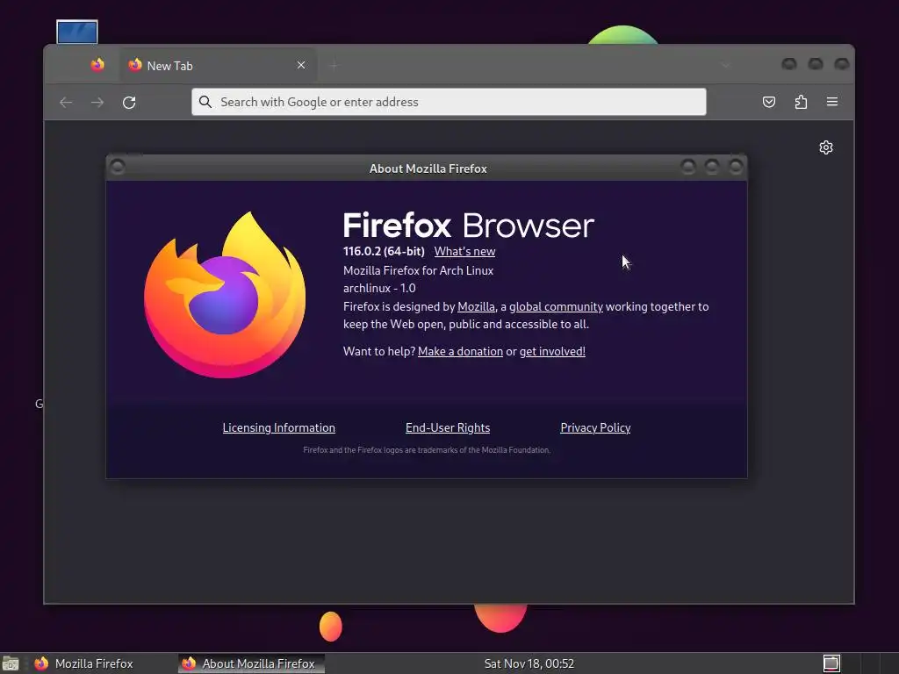The height and width of the screenshot is (674, 899).
Task: Go back with the back arrow
Action: click(x=66, y=102)
